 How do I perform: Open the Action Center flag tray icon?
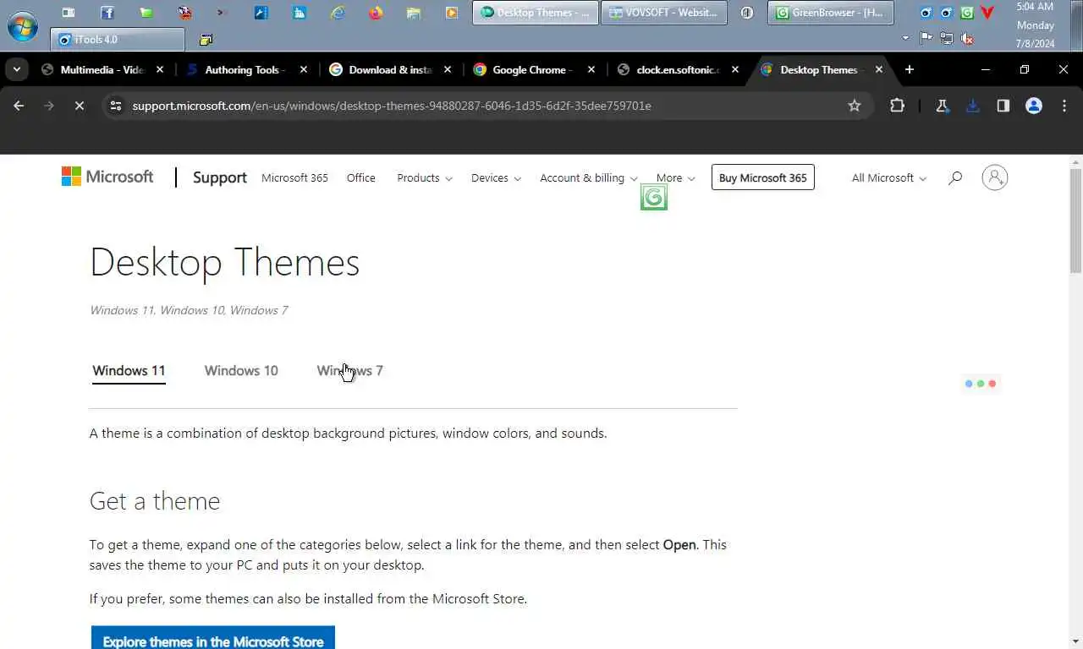pos(926,38)
